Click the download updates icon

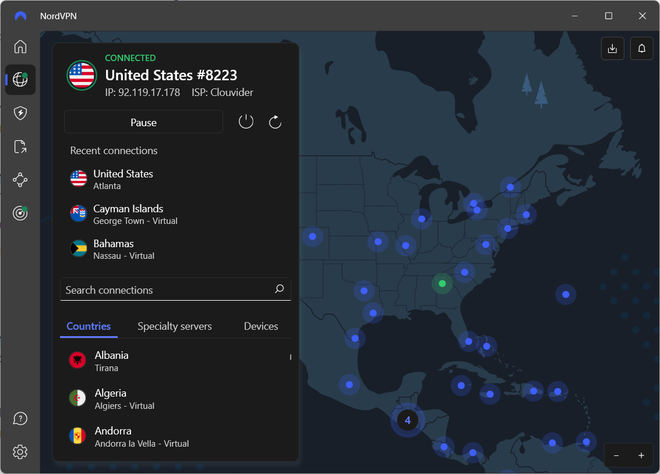point(612,48)
